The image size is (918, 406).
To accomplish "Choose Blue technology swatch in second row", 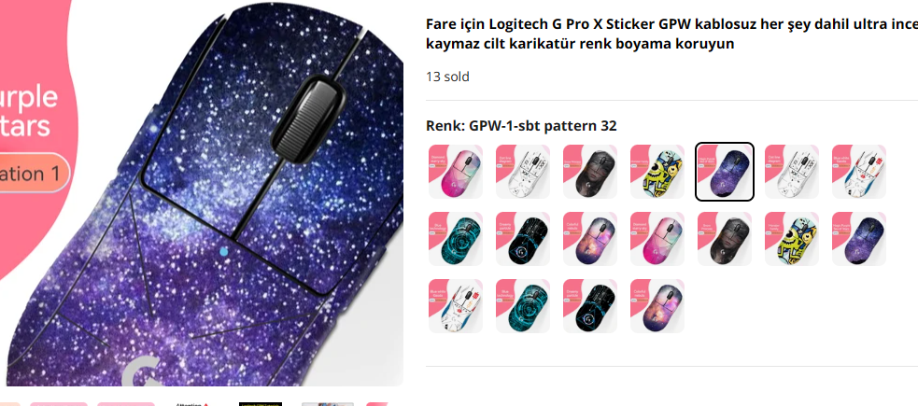I will coord(456,239).
